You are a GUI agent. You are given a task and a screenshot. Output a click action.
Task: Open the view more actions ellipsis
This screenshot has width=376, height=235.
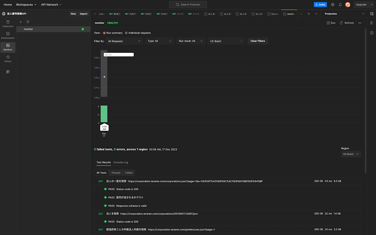360,23
